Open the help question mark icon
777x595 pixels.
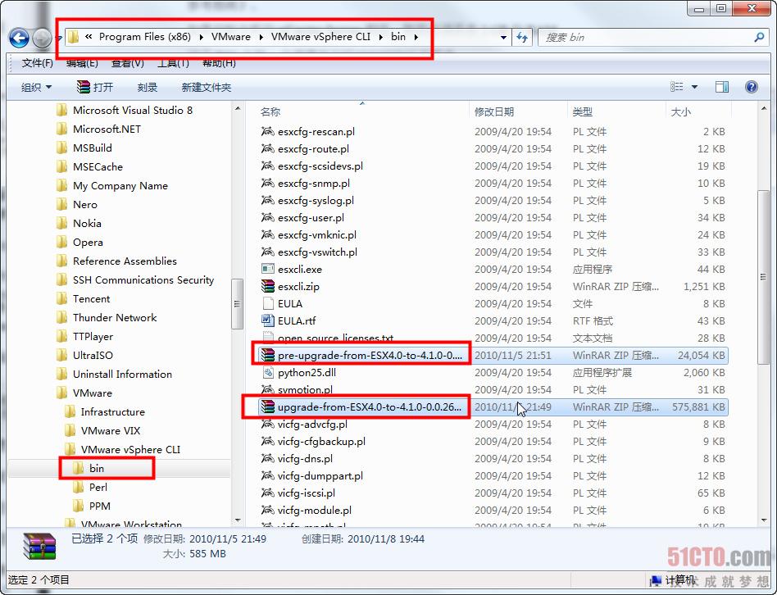tap(752, 87)
